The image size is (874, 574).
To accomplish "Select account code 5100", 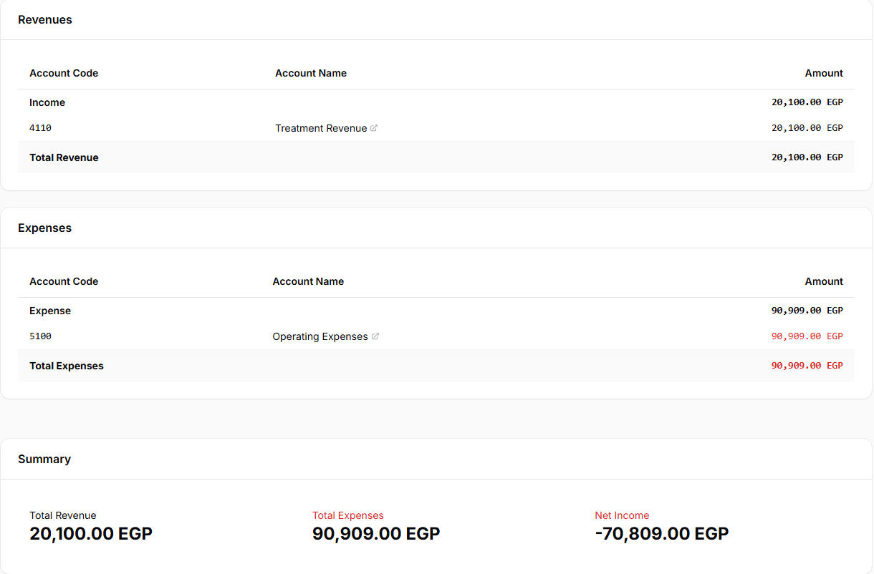I will click(x=40, y=336).
